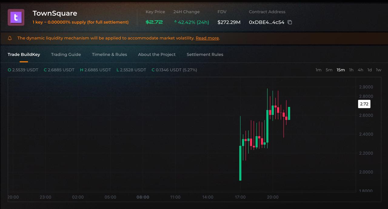Click the key price value $2.72
The image size is (388, 209).
[x=154, y=22]
